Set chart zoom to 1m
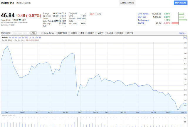 tap(16, 38)
